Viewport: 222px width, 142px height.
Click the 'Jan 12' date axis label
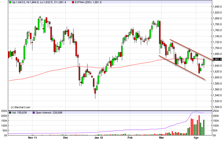[98, 138]
